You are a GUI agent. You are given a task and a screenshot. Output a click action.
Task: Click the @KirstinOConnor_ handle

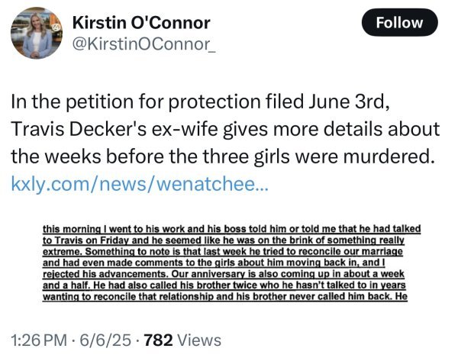coord(144,46)
